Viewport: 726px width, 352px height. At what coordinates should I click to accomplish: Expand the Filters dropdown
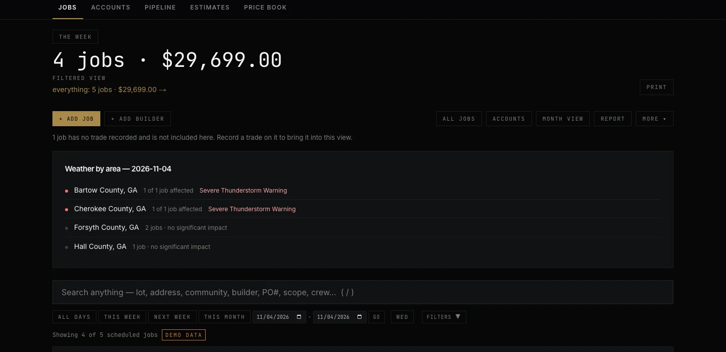point(444,317)
